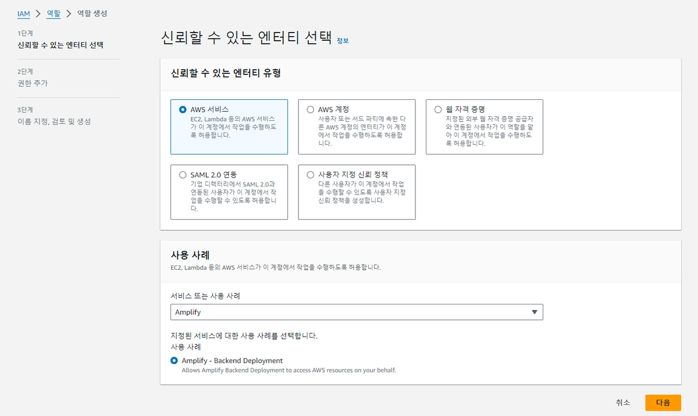The height and width of the screenshot is (416, 698).
Task: Jump to step 2 권한 추가
Action: click(x=33, y=83)
